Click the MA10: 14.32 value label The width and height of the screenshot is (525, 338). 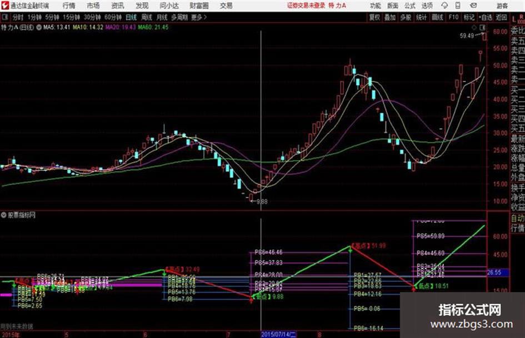pyautogui.click(x=88, y=27)
